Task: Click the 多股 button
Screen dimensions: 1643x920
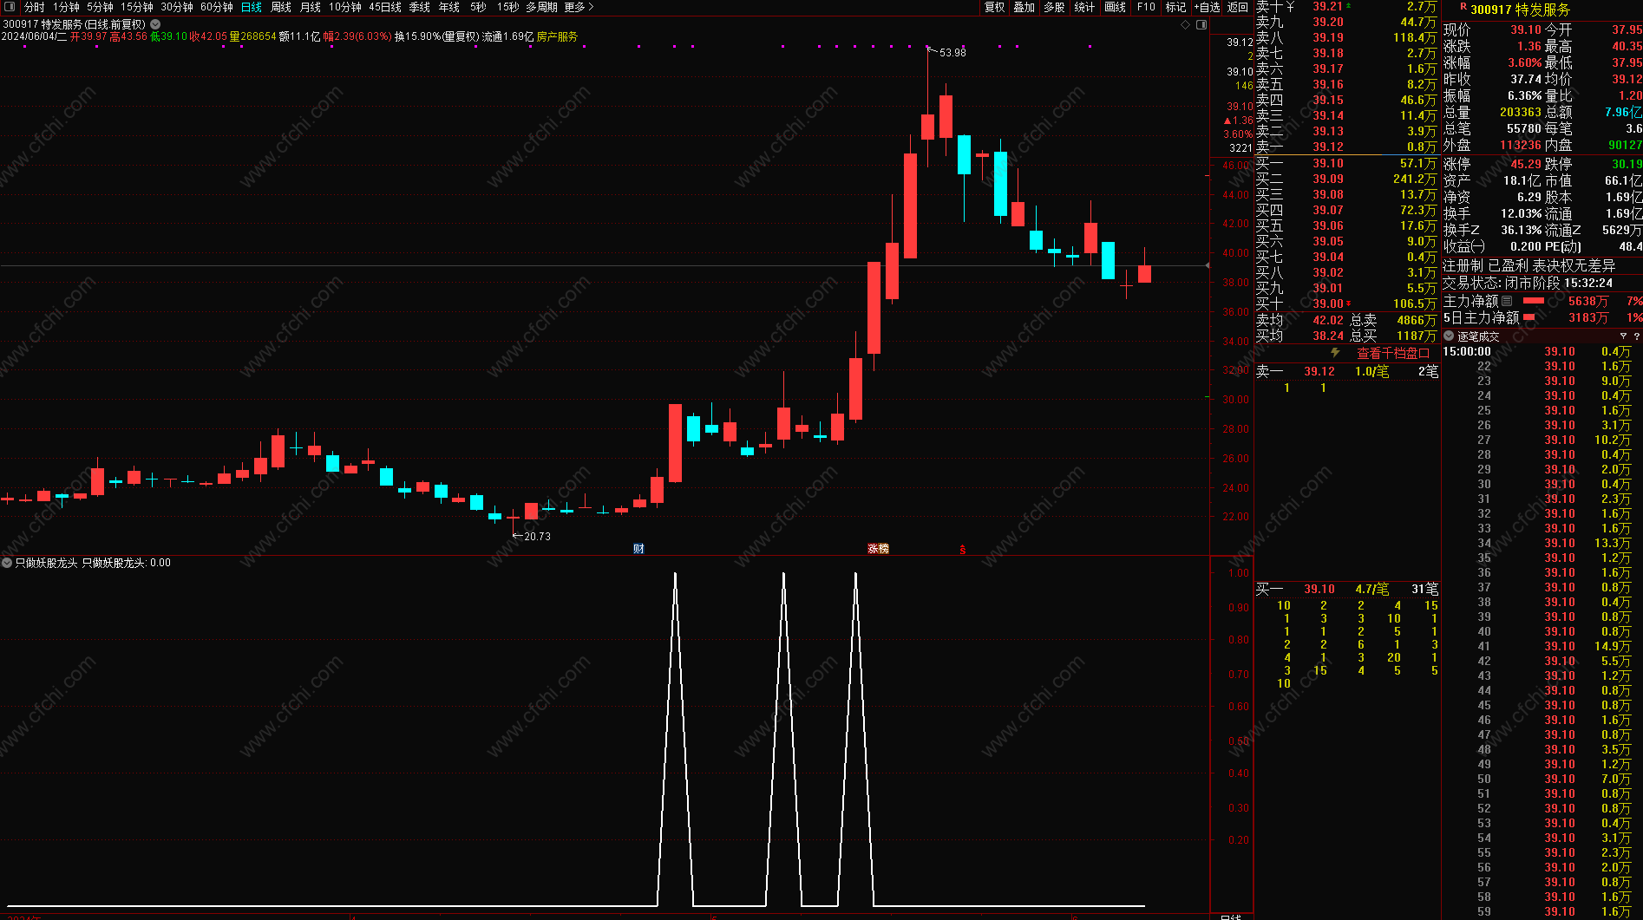Action: coord(1055,7)
